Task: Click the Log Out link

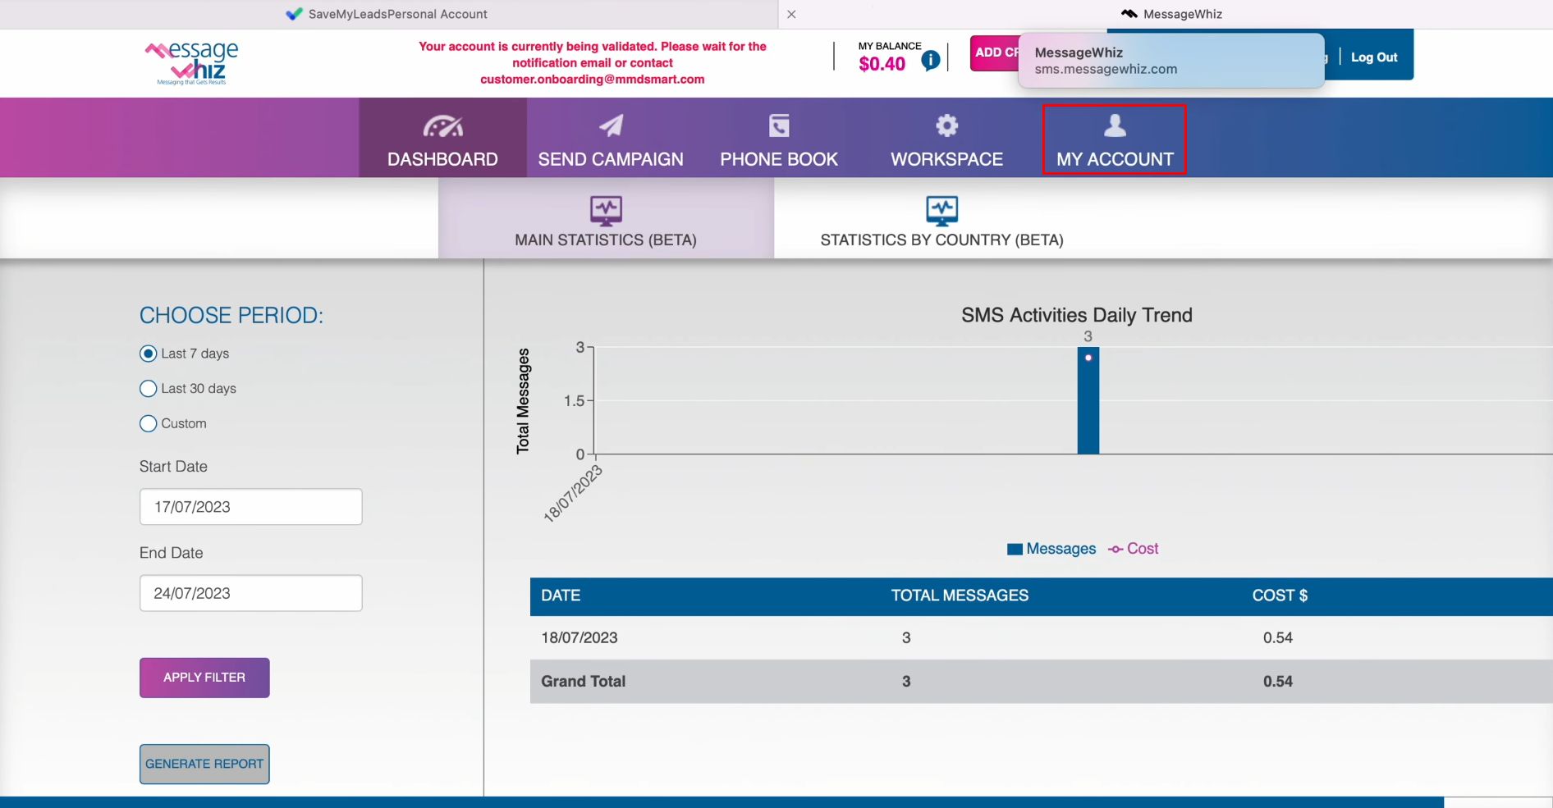Action: (x=1374, y=57)
